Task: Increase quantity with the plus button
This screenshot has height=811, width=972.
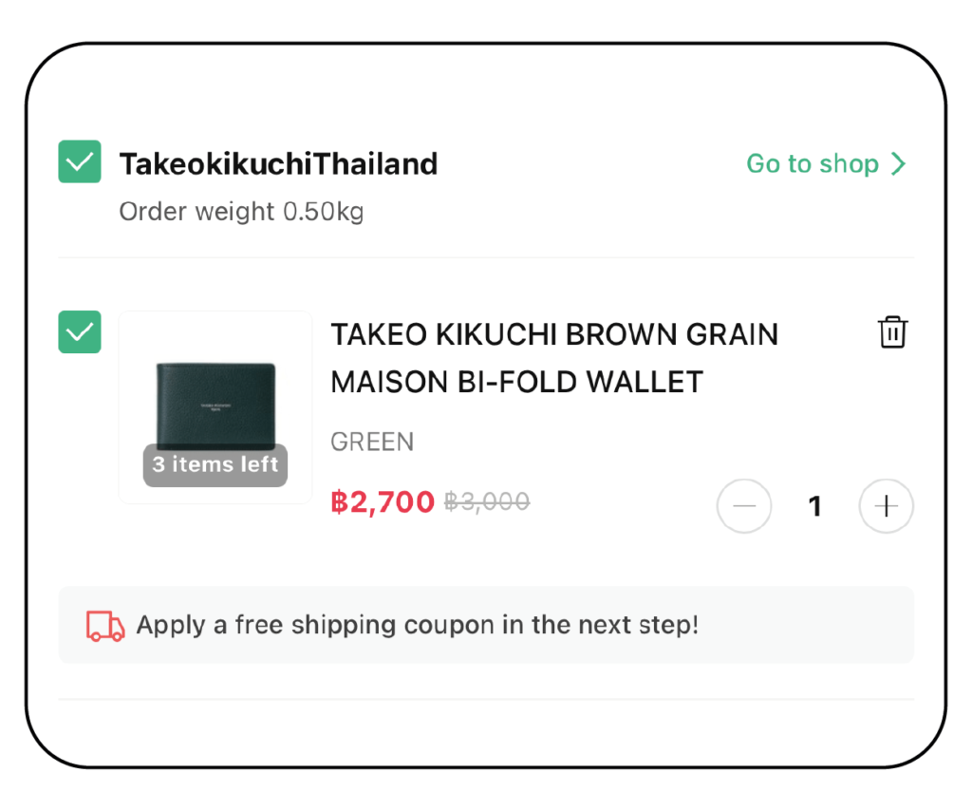Action: pos(886,506)
